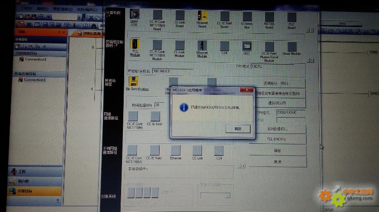Select CC IE Cont NET/10(H) Module icon
The width and height of the screenshot is (379, 212).
click(x=157, y=45)
